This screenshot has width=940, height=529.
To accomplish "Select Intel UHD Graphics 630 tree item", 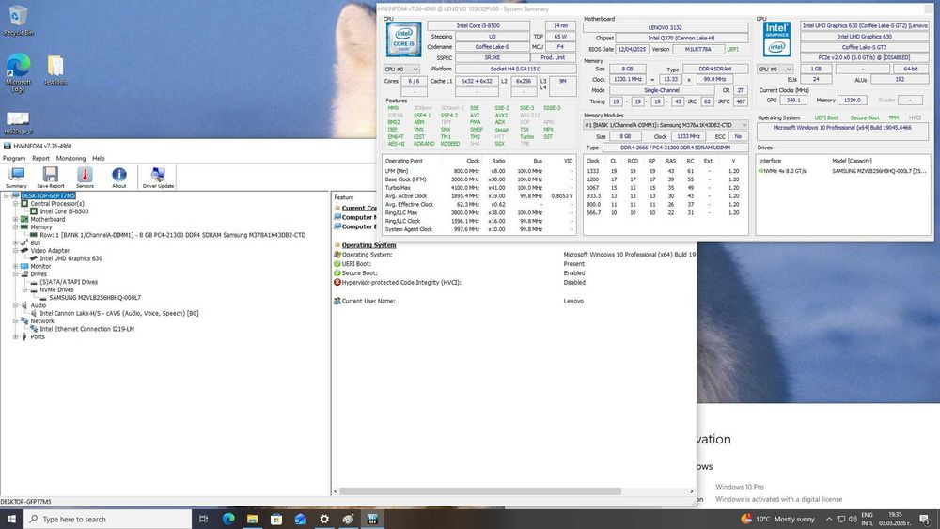I will click(x=70, y=258).
